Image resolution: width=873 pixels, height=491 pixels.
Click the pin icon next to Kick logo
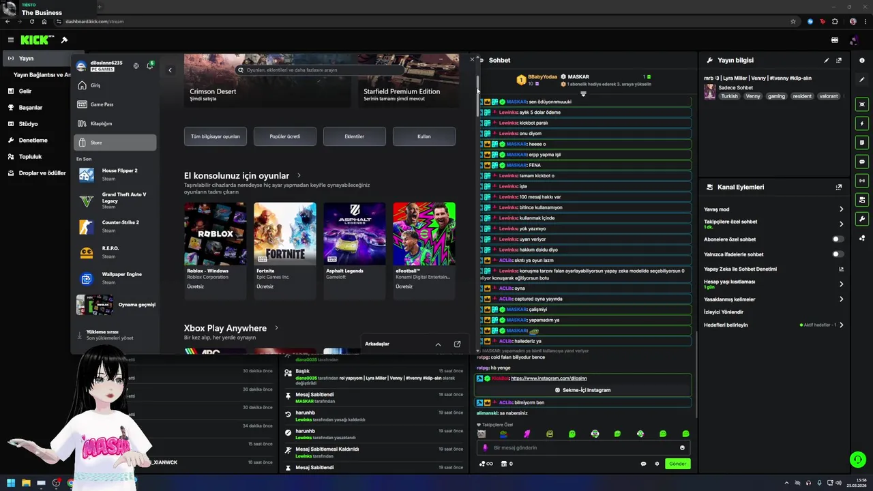point(64,40)
